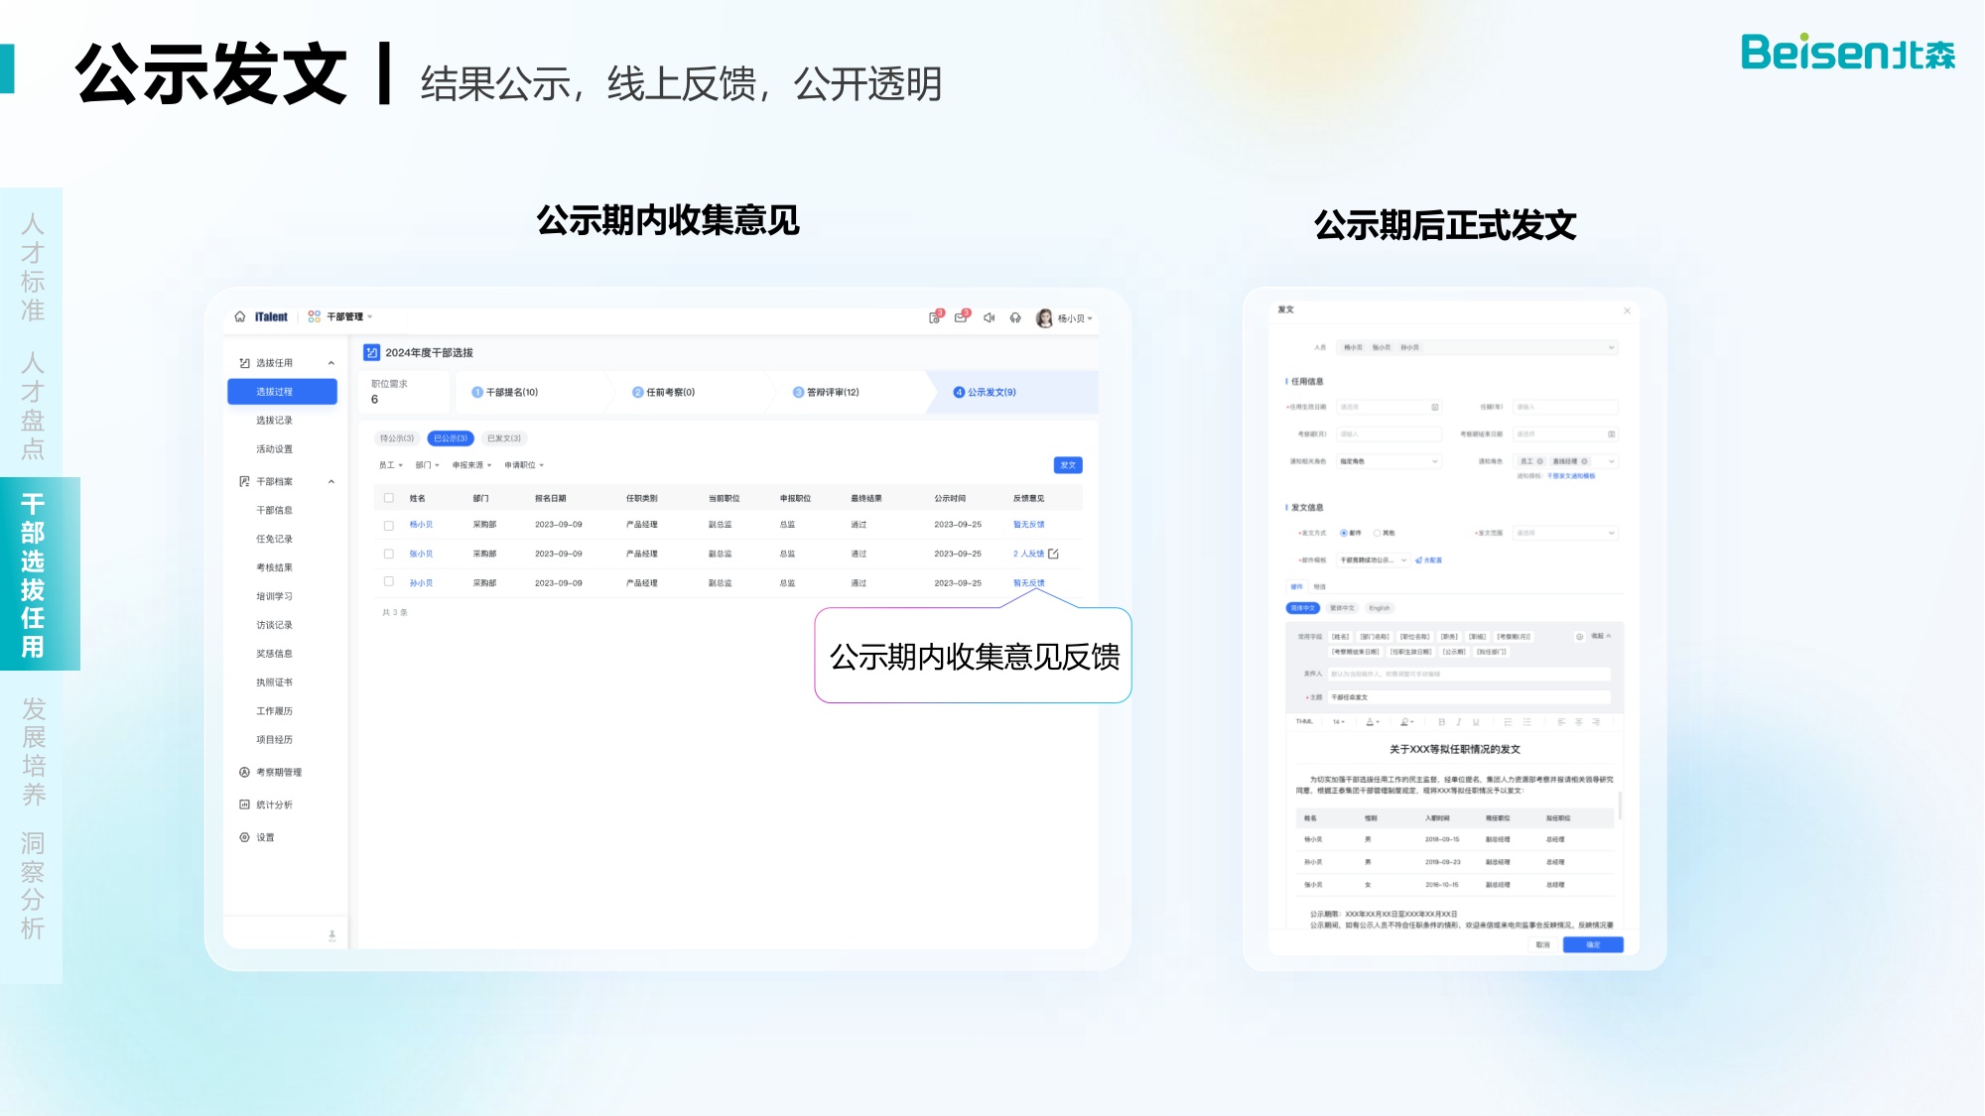
Task: Open the 通知相关角色 dropdown
Action: click(x=1389, y=461)
